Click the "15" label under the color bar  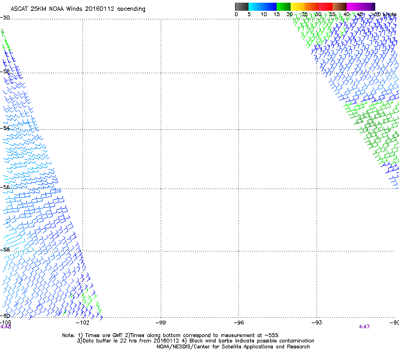277,15
